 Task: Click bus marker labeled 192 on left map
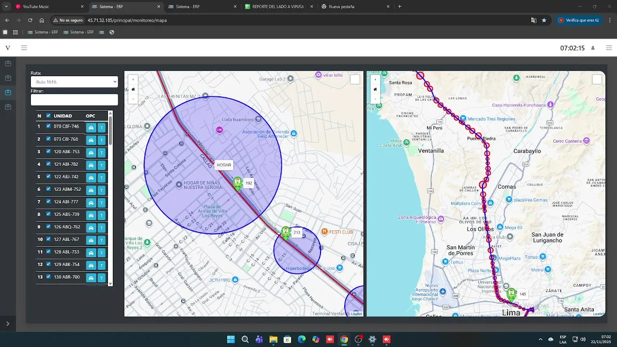click(238, 183)
